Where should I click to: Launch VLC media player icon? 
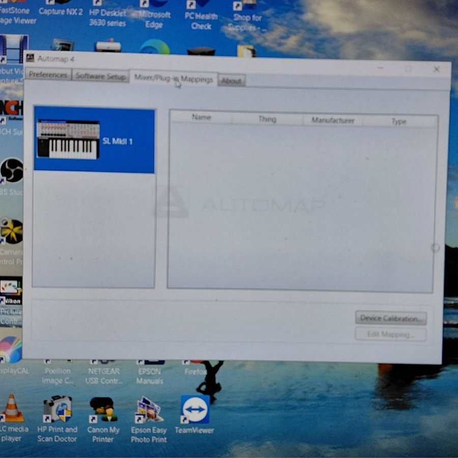tap(11, 409)
